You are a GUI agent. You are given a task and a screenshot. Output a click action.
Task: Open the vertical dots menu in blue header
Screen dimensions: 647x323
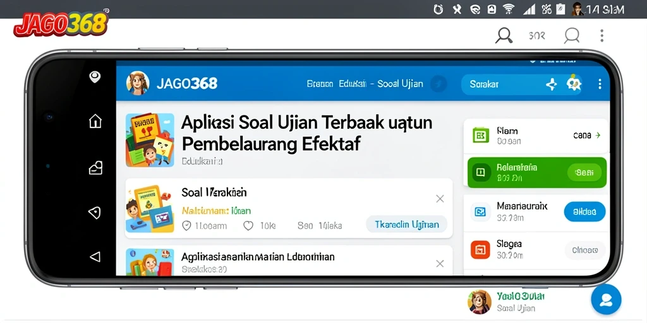pos(600,85)
